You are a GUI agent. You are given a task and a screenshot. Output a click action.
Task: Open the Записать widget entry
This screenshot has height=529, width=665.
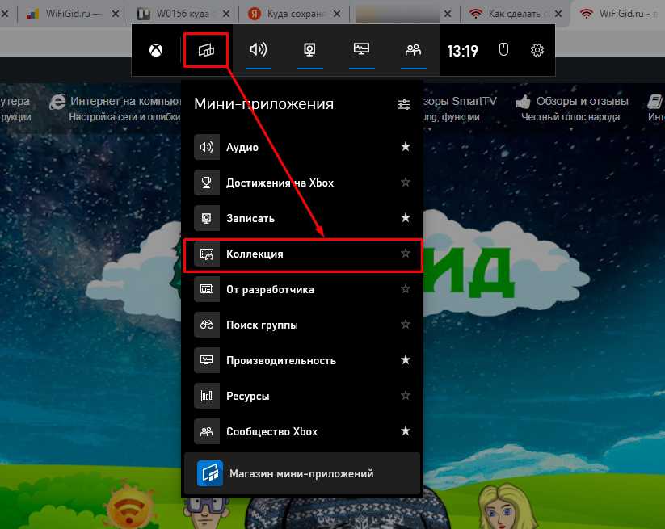coord(302,218)
